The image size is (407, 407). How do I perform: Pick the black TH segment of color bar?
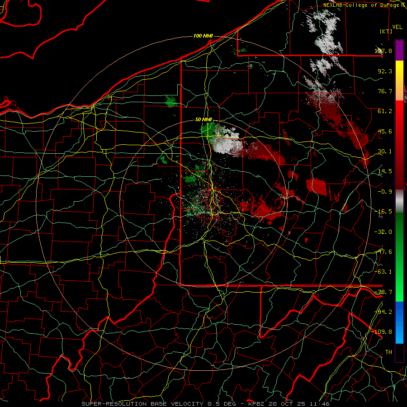click(399, 352)
